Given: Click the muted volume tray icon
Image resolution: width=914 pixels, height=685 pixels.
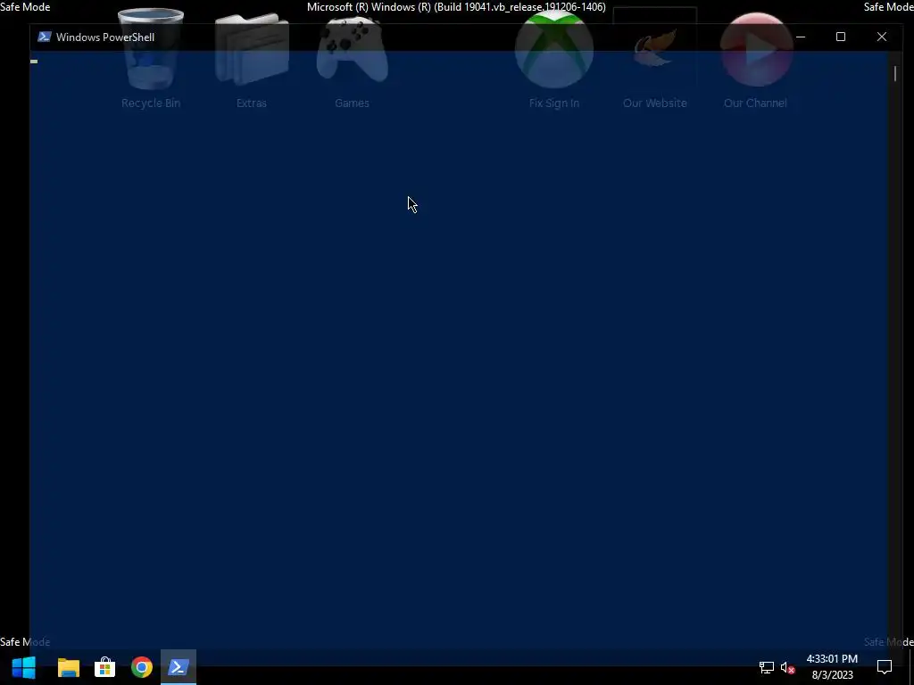Looking at the screenshot, I should 787,667.
